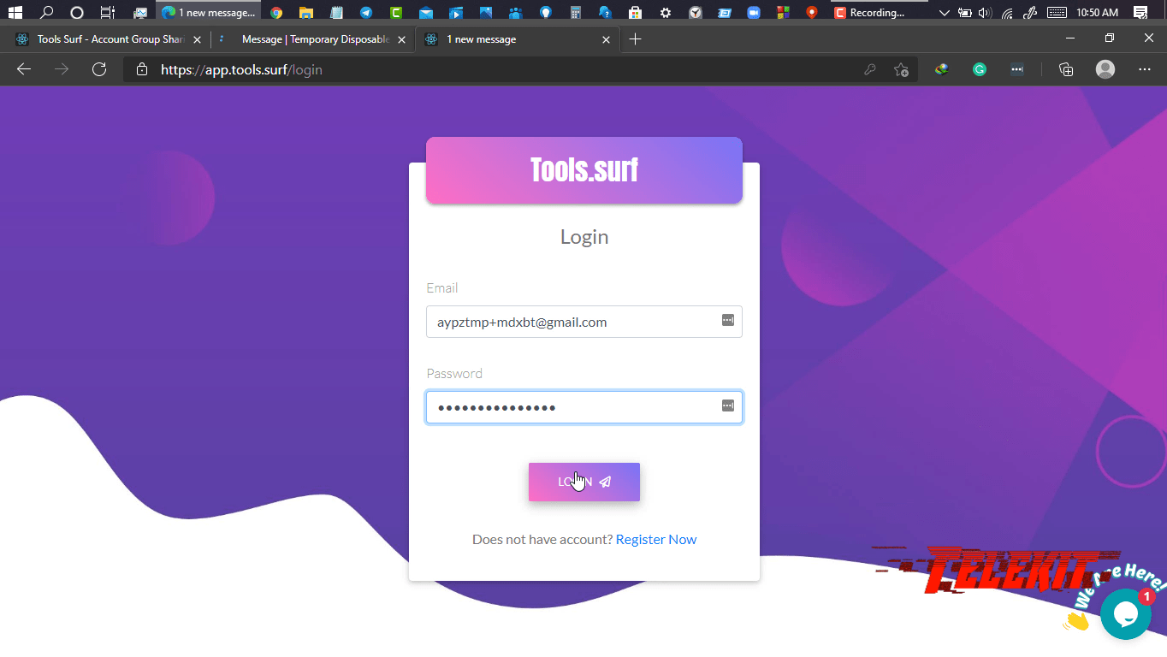Open File Explorer from taskbar
Screen dimensions: 1167x657
[305, 13]
